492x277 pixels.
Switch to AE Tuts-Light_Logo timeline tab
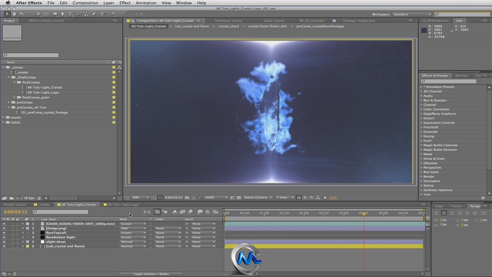coord(123,204)
